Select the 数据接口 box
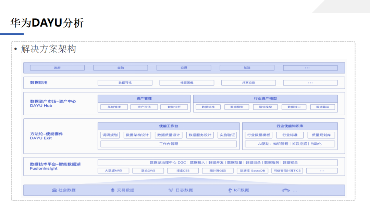Image resolution: width=370 pixels, height=208 pixels. [294, 107]
